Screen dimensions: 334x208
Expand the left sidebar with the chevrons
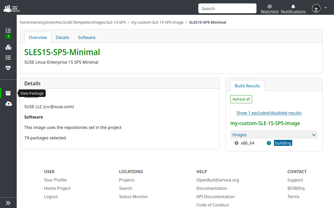pos(8,203)
